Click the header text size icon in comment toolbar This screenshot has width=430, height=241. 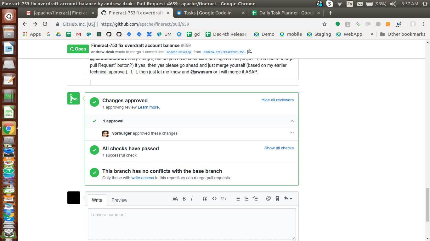(175, 199)
